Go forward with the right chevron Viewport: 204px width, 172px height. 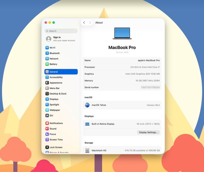tap(90, 23)
